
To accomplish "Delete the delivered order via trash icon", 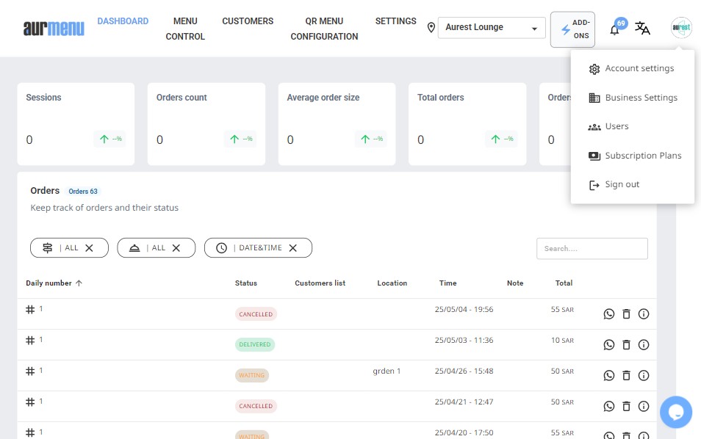I will click(x=626, y=344).
